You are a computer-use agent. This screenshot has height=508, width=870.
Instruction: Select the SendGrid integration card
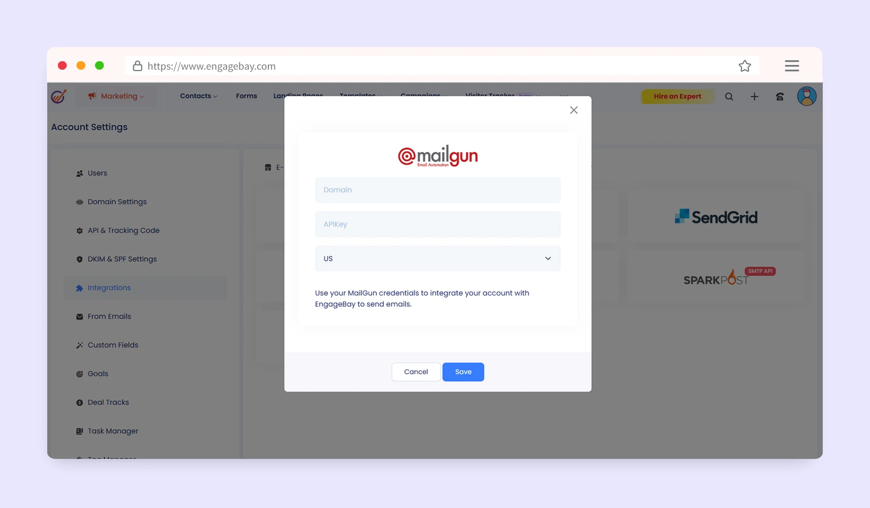point(715,217)
